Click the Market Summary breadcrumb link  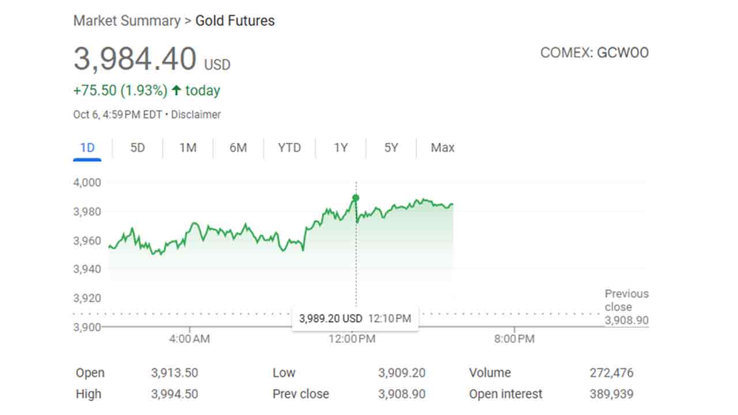[x=126, y=21]
